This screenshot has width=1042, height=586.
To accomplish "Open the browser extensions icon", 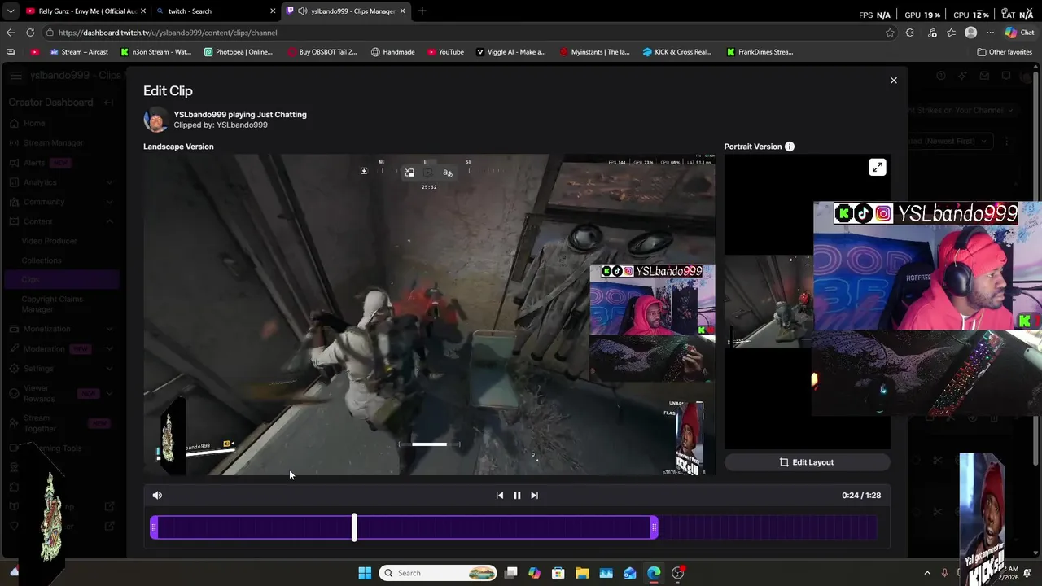I will pos(910,33).
